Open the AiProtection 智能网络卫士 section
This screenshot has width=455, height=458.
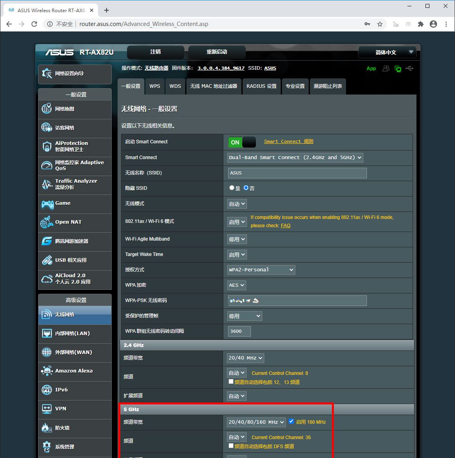tap(72, 147)
